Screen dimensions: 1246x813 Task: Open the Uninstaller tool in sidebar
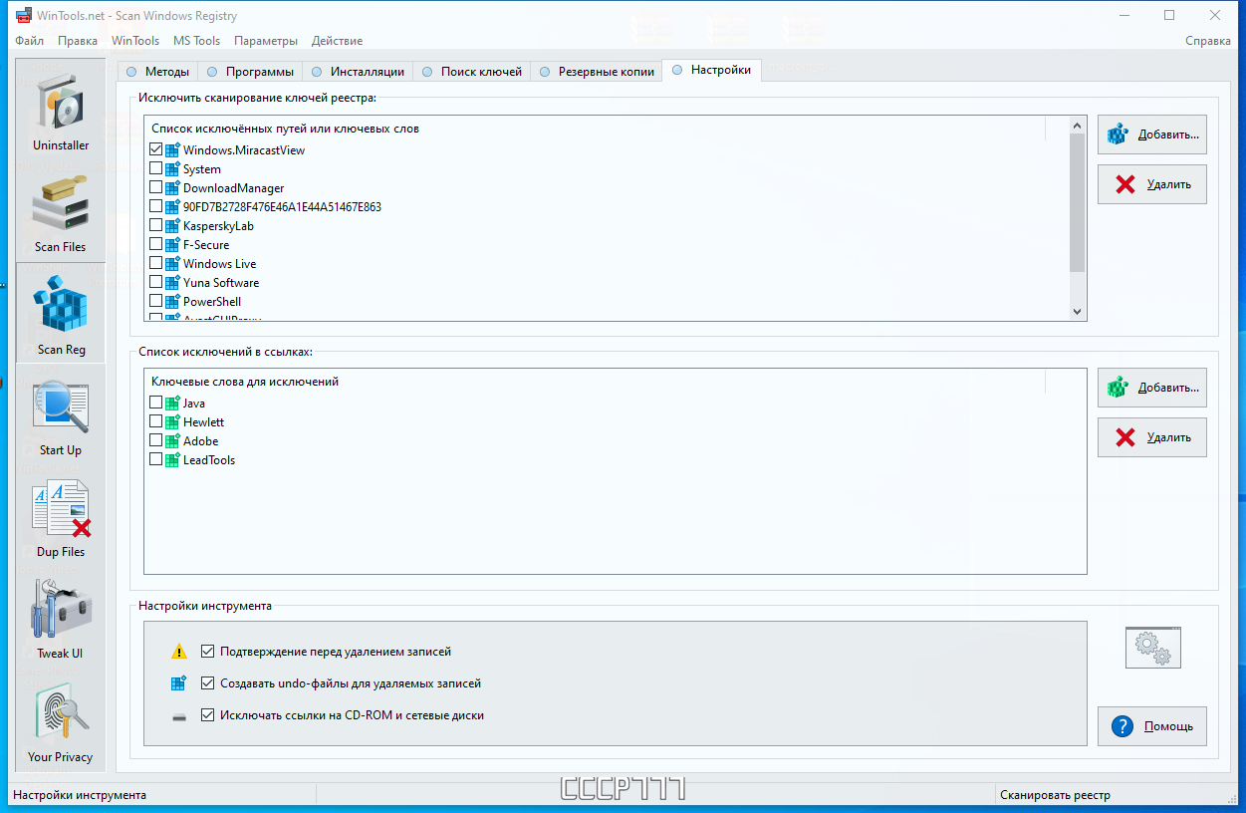point(61,110)
